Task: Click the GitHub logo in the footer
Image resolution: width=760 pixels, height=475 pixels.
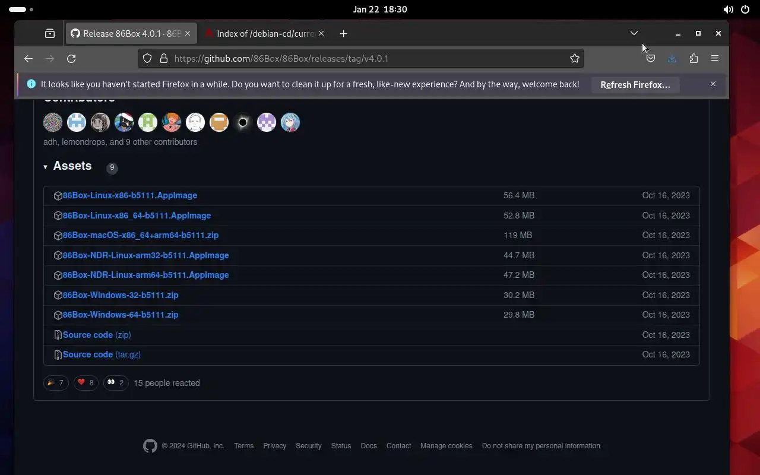Action: (150, 446)
